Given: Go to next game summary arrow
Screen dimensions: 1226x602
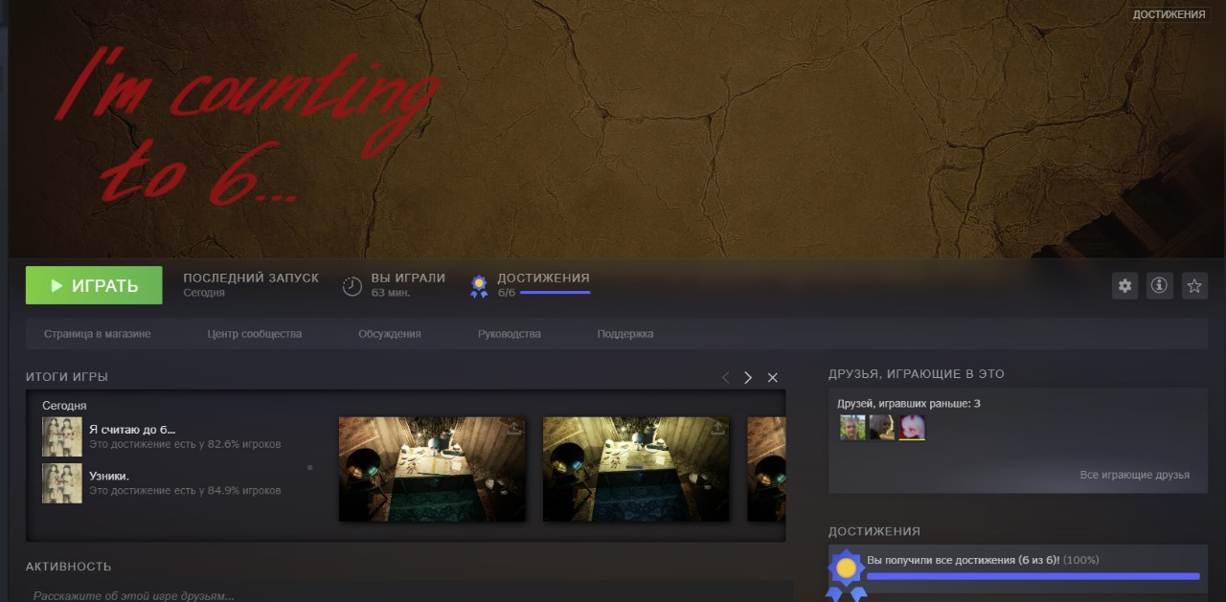Looking at the screenshot, I should coord(748,377).
